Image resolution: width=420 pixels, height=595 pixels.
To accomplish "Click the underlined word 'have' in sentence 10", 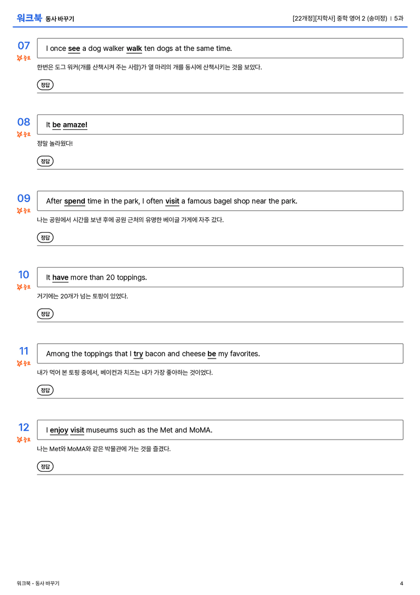I will 60,278.
